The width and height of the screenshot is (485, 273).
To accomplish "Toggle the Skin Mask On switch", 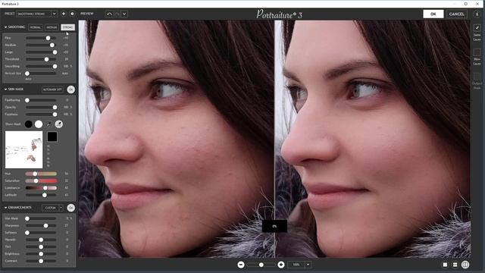I will point(70,89).
